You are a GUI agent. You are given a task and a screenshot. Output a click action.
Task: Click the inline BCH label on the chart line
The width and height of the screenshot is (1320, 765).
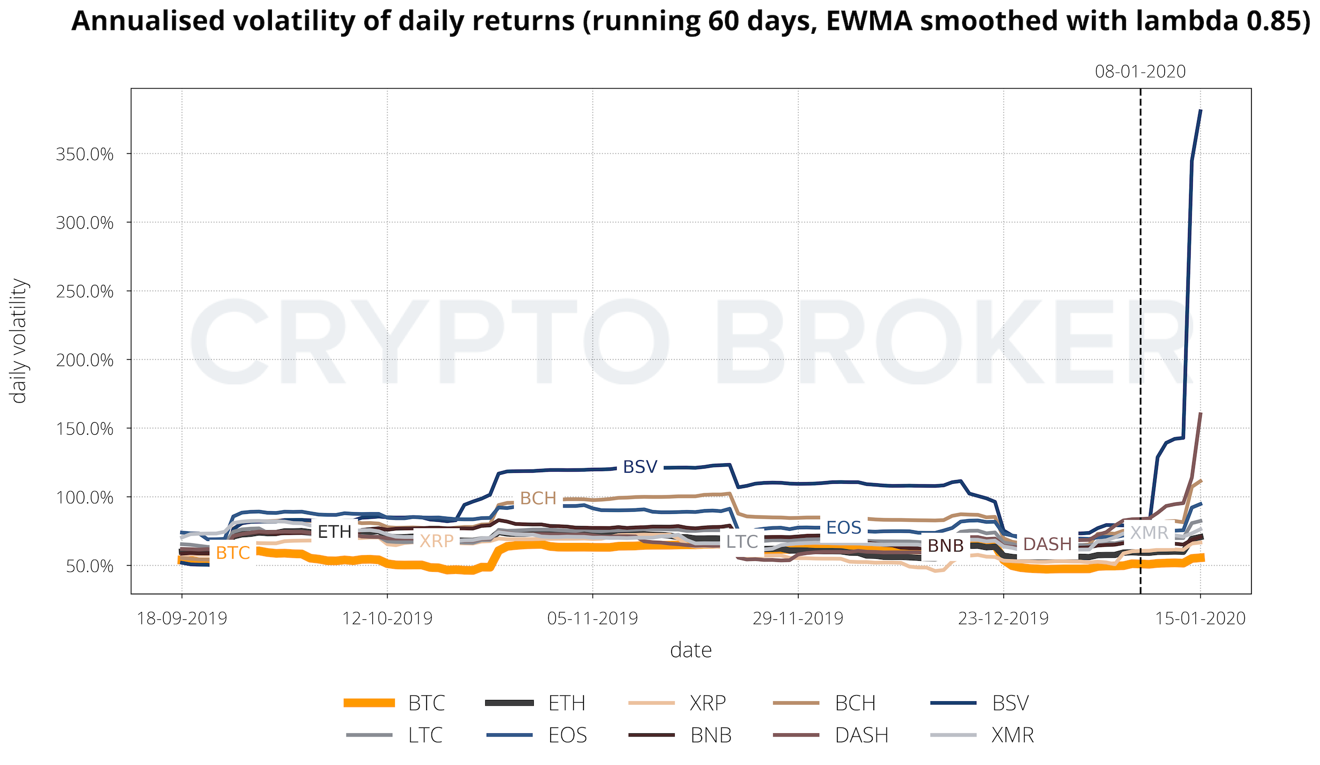538,499
